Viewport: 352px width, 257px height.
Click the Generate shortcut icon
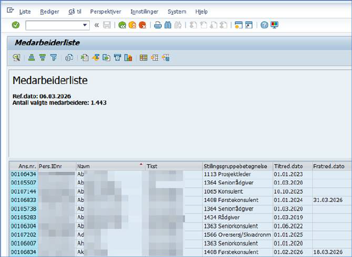pos(249,25)
